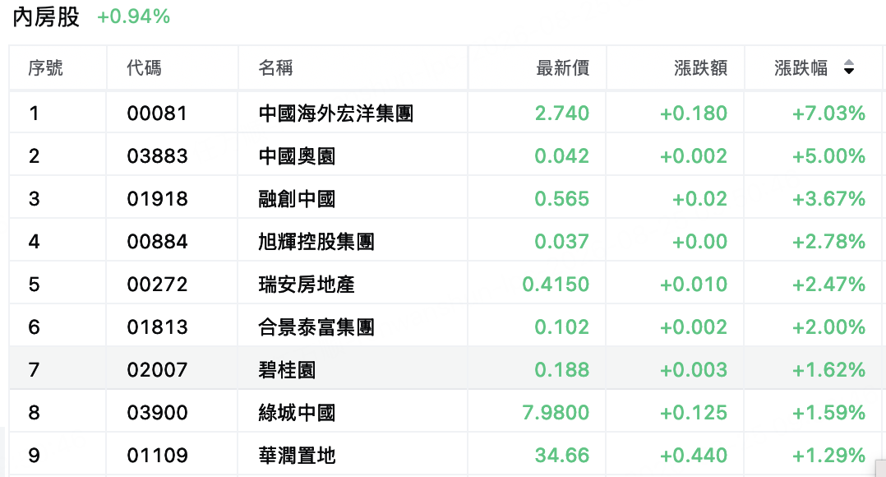Screen dimensions: 886x477
Task: Select stock code 01813
Action: pos(157,327)
